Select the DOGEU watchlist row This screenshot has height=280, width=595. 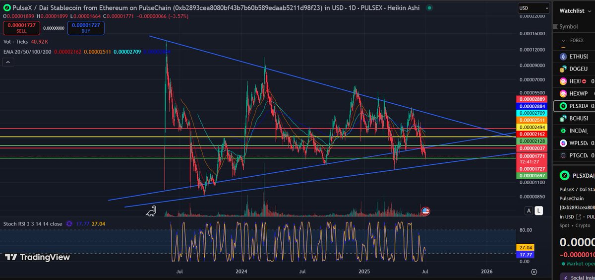coord(574,69)
